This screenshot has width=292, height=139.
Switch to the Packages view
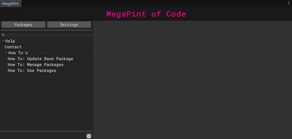point(24,25)
